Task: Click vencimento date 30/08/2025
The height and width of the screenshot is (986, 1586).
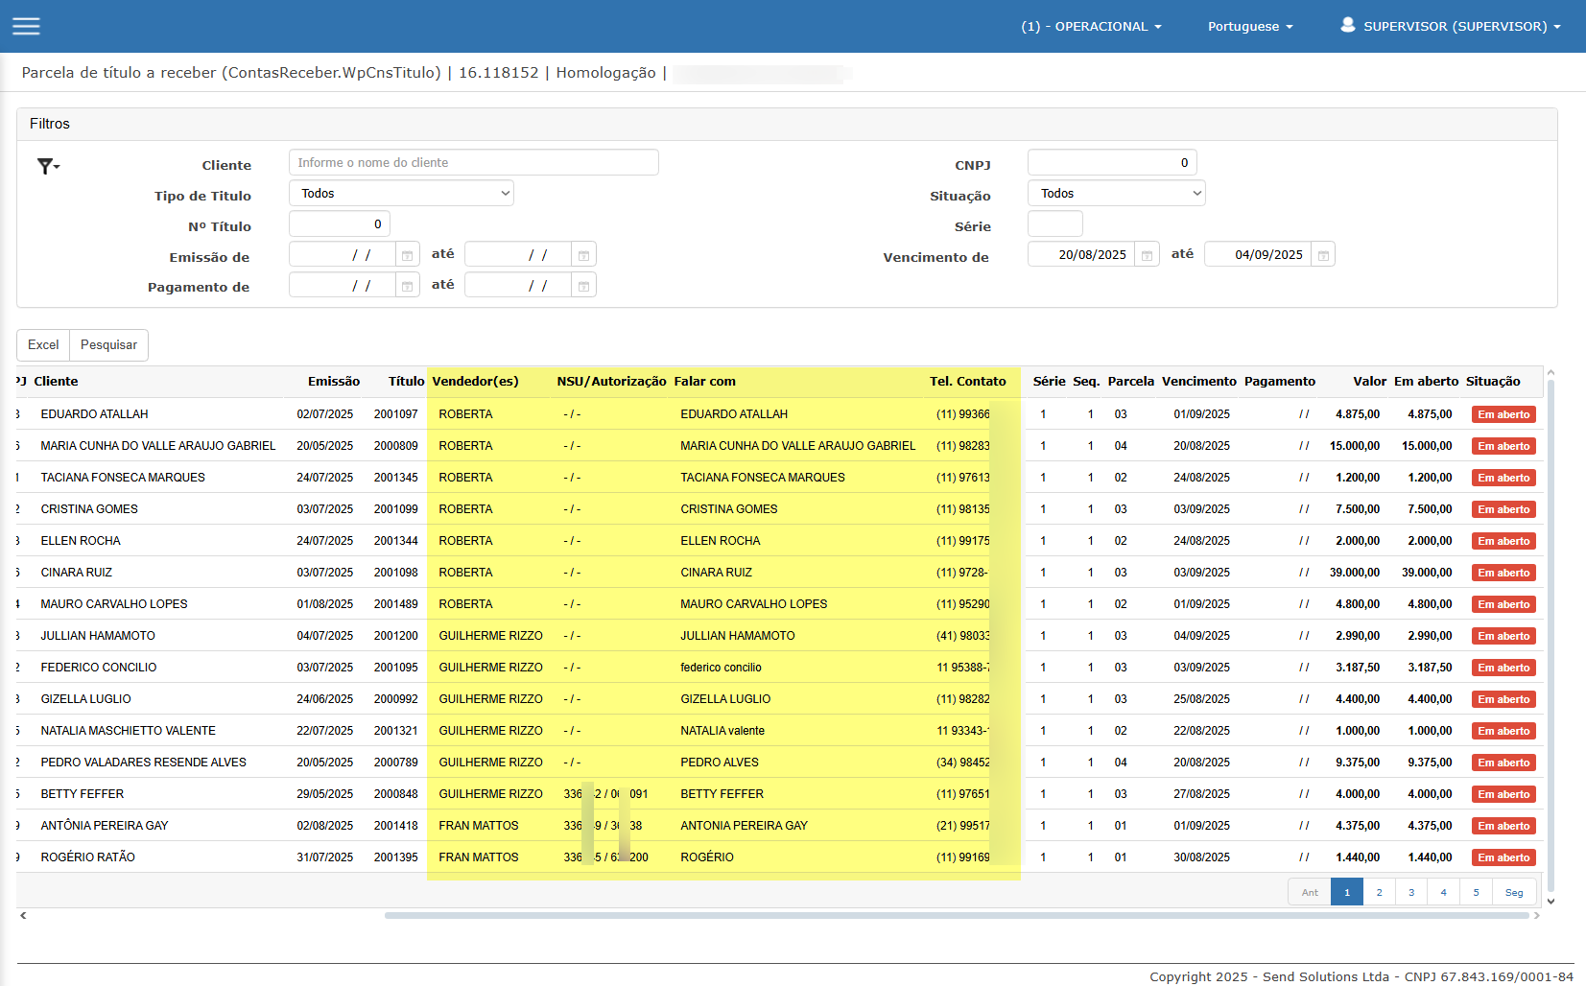Action: [x=1201, y=857]
